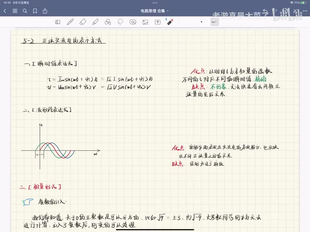Activate the Laser pointer tool
The image size is (310, 232).
170,22
